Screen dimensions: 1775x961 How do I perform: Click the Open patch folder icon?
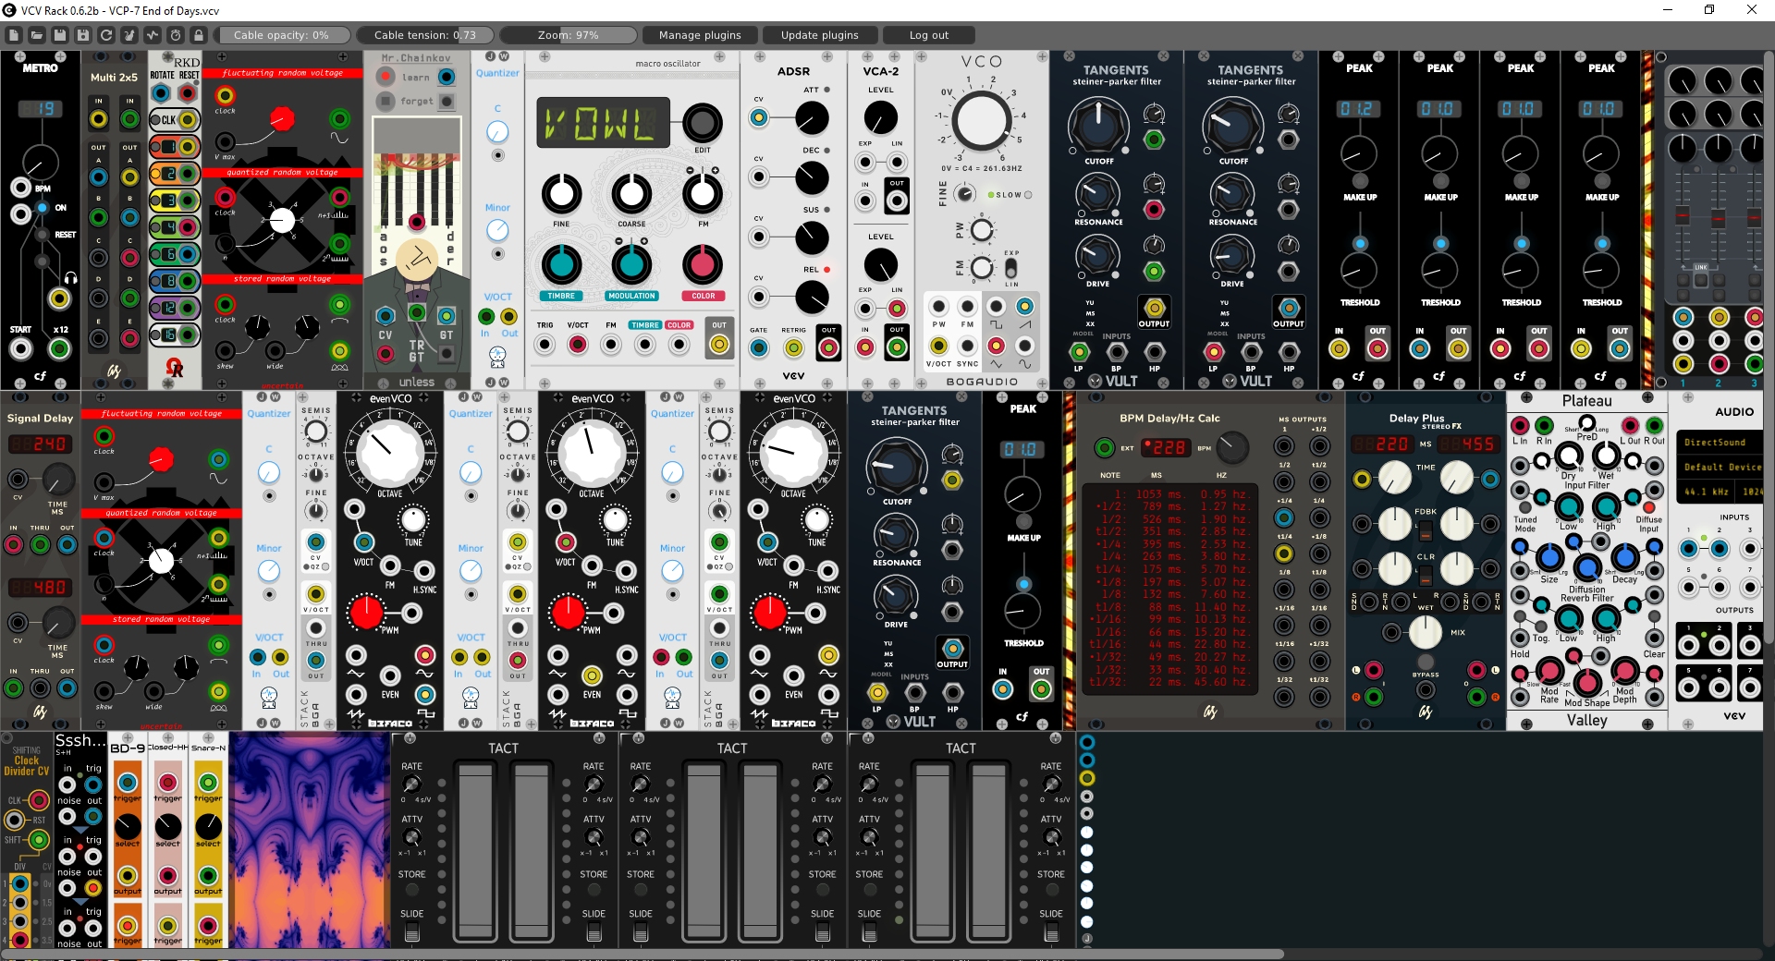(x=37, y=35)
